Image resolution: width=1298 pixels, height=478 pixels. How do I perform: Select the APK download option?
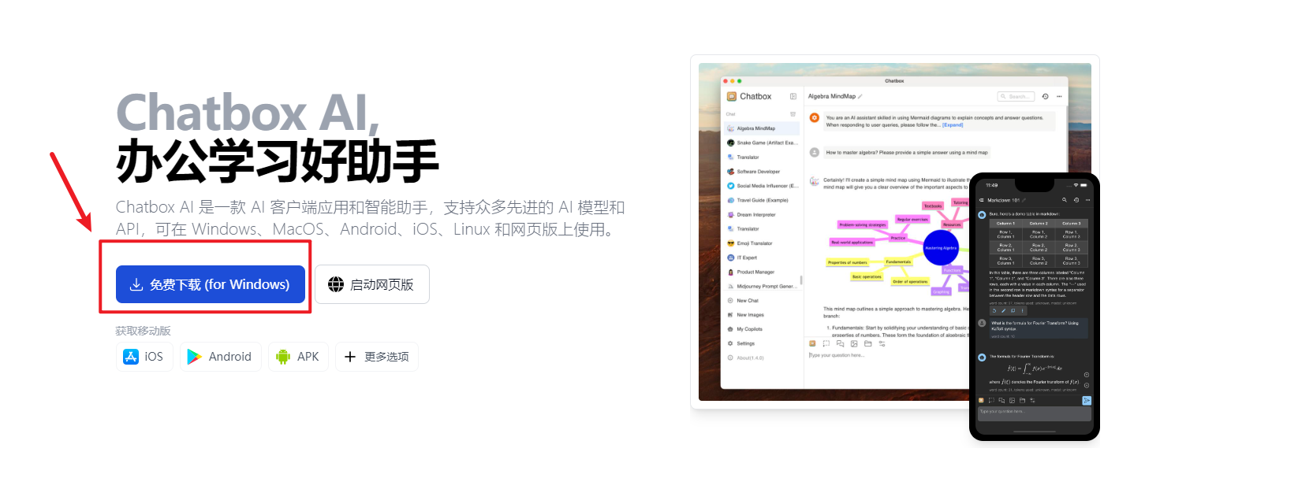[298, 357]
